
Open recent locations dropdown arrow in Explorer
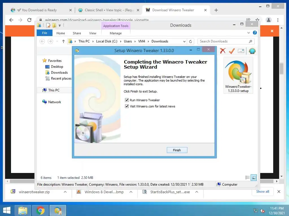click(57, 41)
